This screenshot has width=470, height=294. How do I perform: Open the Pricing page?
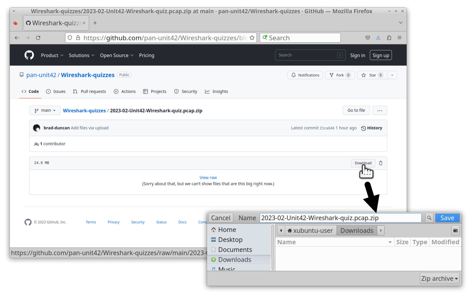147,55
